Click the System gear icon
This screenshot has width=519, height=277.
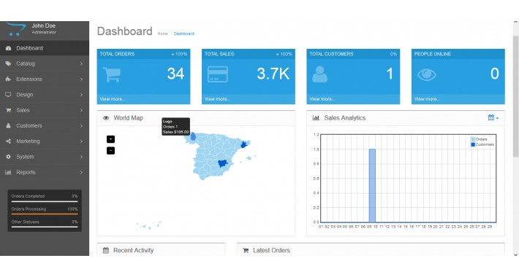tap(8, 157)
